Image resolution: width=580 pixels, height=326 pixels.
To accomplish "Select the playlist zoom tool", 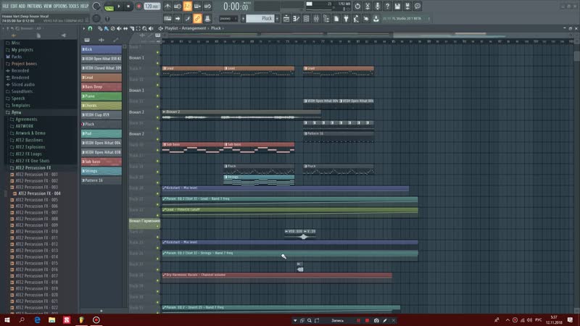I will [144, 28].
